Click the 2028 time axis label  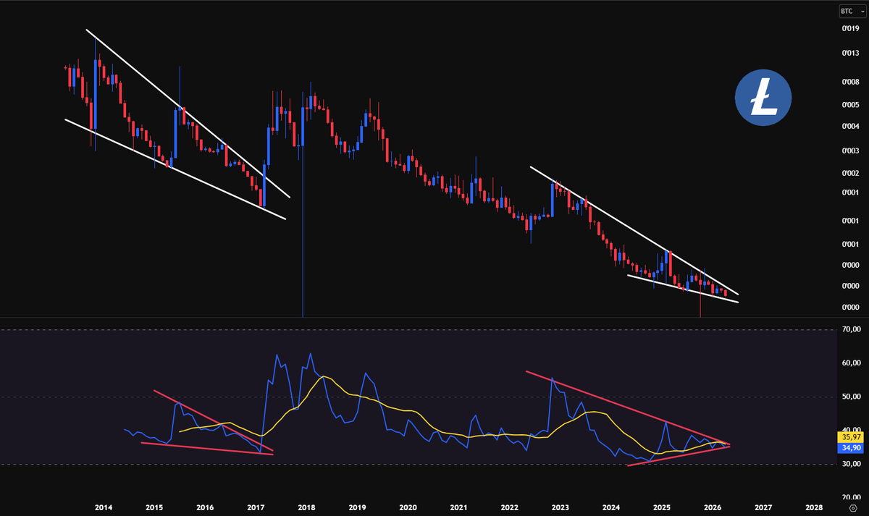pyautogui.click(x=814, y=508)
